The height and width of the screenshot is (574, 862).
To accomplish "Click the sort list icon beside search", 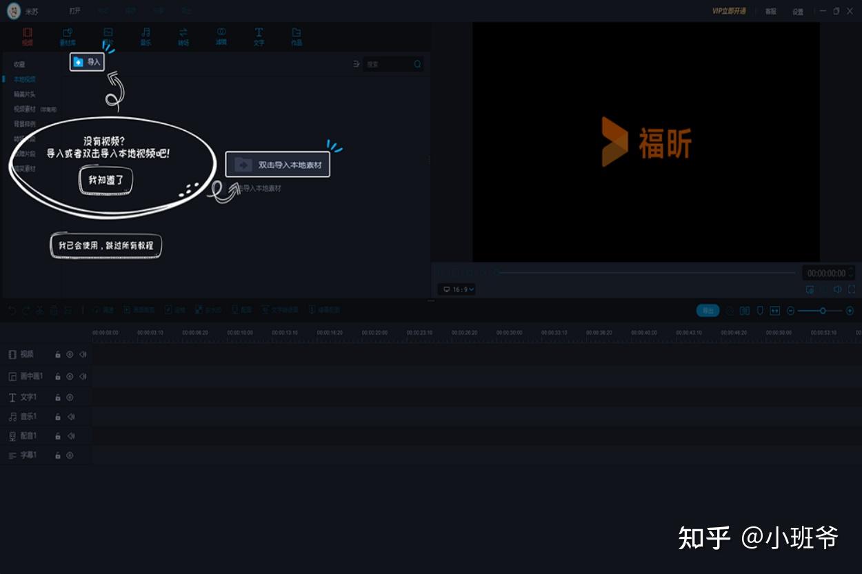I will tap(357, 64).
